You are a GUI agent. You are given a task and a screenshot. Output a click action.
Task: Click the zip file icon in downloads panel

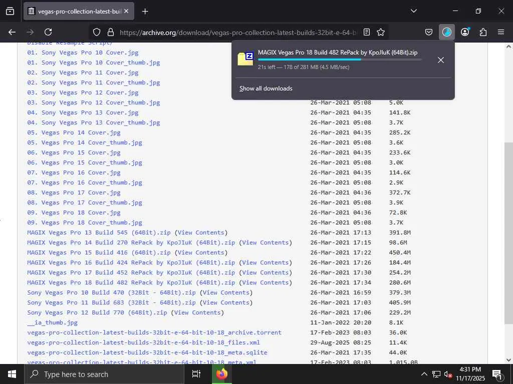245,59
